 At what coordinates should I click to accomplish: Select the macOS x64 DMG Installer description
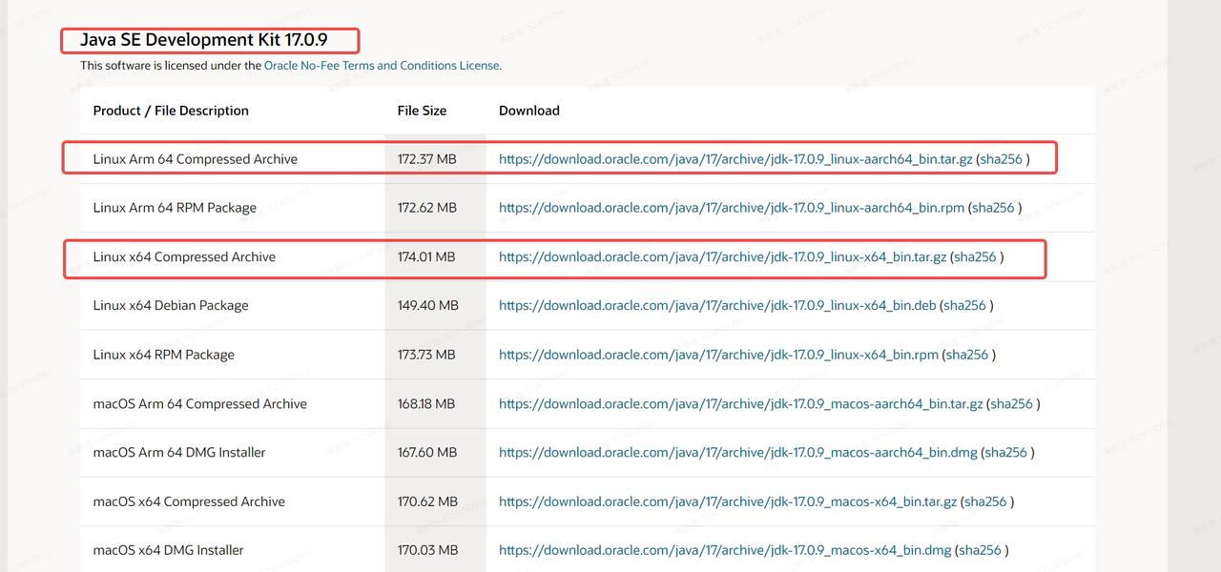169,550
